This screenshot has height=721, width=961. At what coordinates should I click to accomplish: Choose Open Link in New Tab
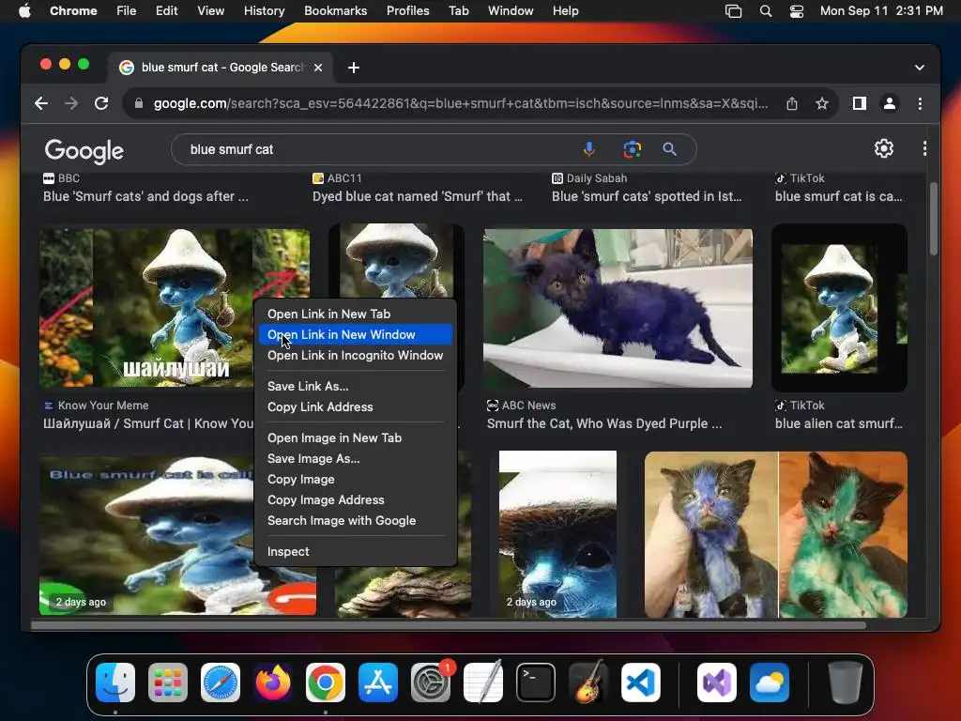[356, 314]
